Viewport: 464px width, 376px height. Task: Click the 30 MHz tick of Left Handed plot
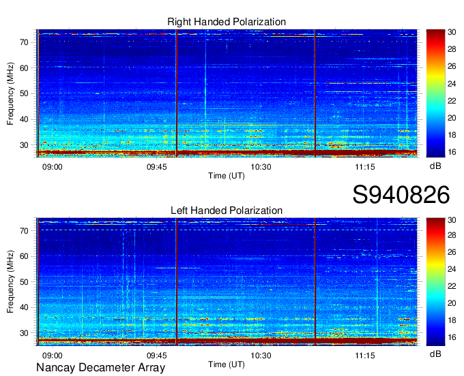pyautogui.click(x=25, y=333)
